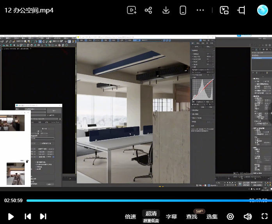Open the share options icon
Image resolution: width=272 pixels, height=224 pixels.
pyautogui.click(x=148, y=10)
